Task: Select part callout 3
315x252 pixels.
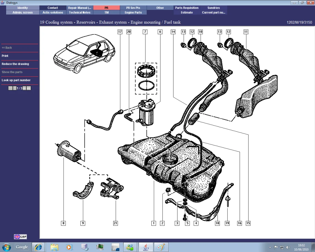Action: 177,223
